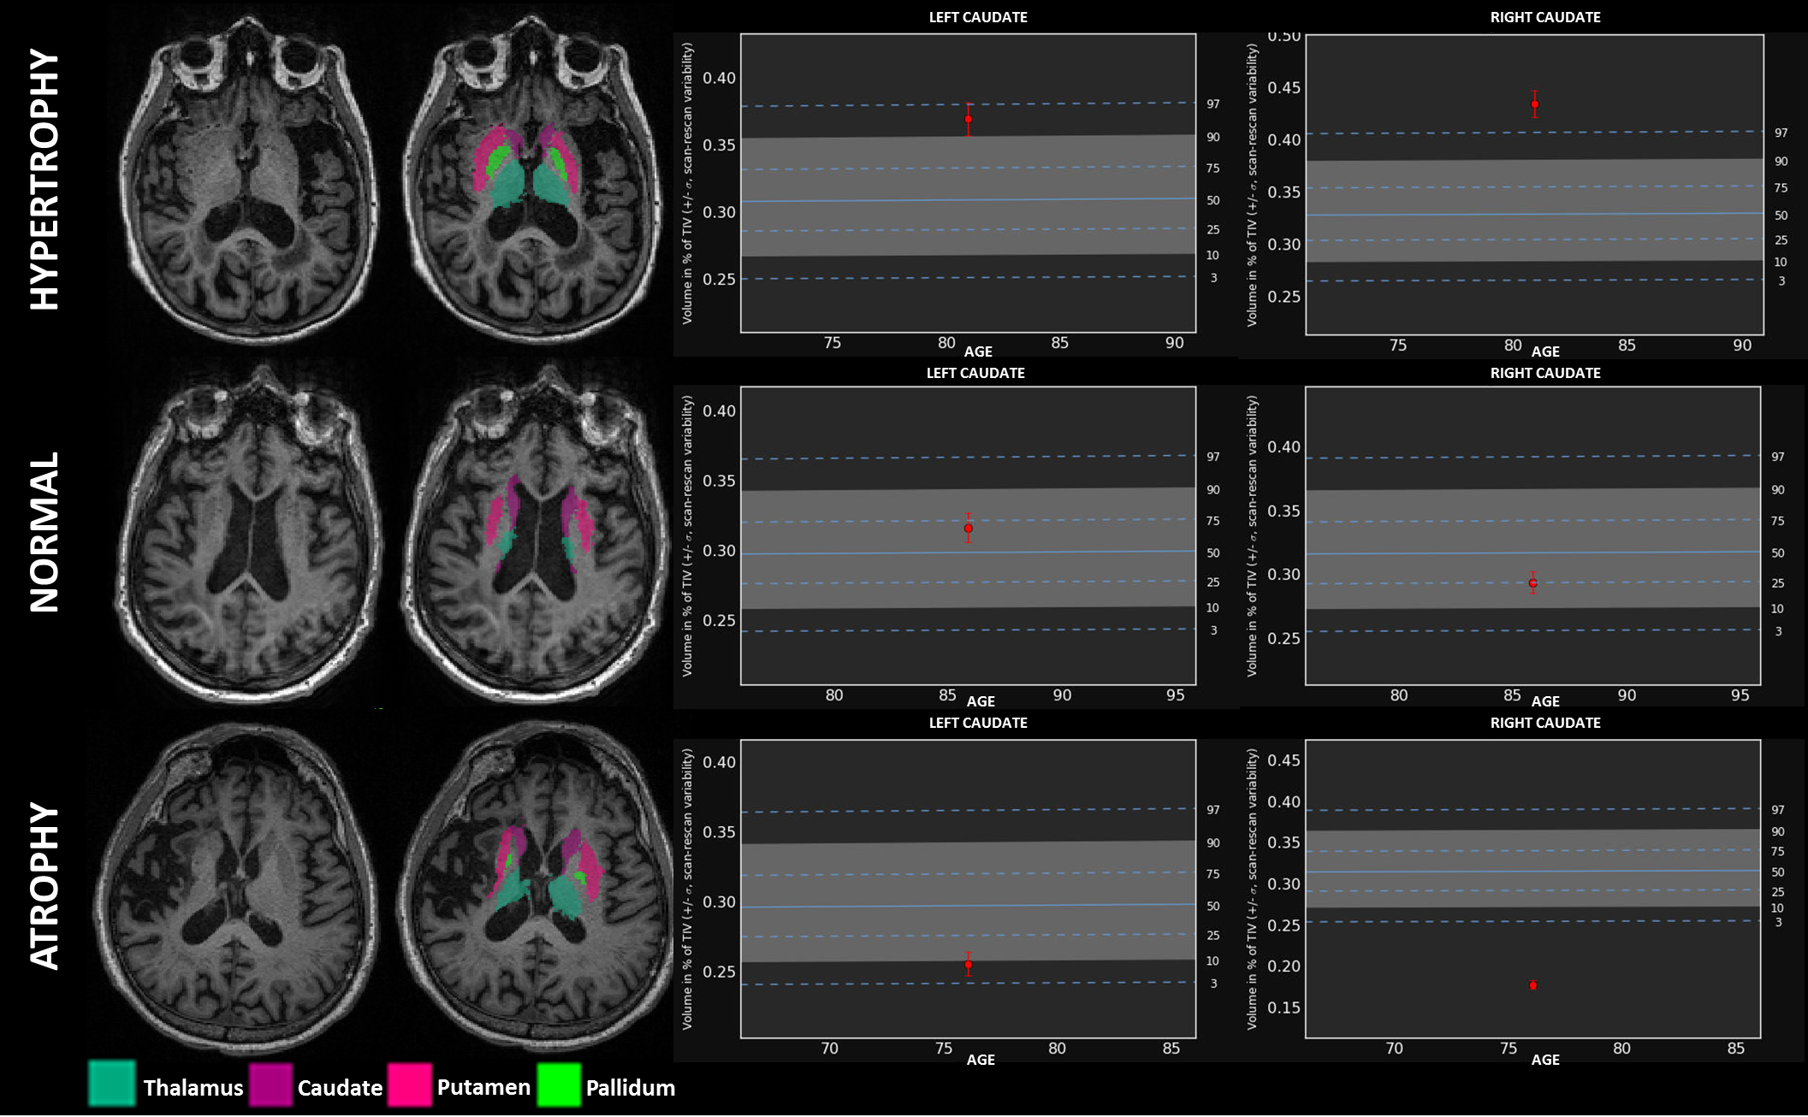1808x1117 pixels.
Task: Click red data point in hypertrophy Left Caudate chart
Action: [969, 120]
